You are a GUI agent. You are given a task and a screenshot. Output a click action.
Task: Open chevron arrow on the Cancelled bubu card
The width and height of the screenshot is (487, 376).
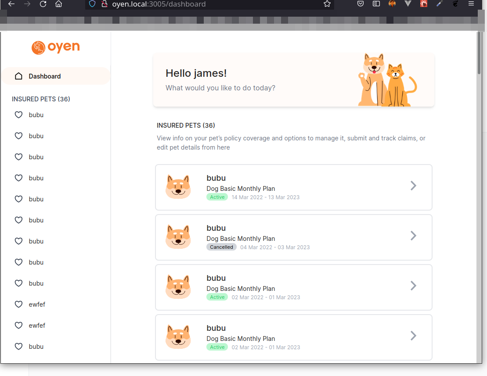click(413, 236)
